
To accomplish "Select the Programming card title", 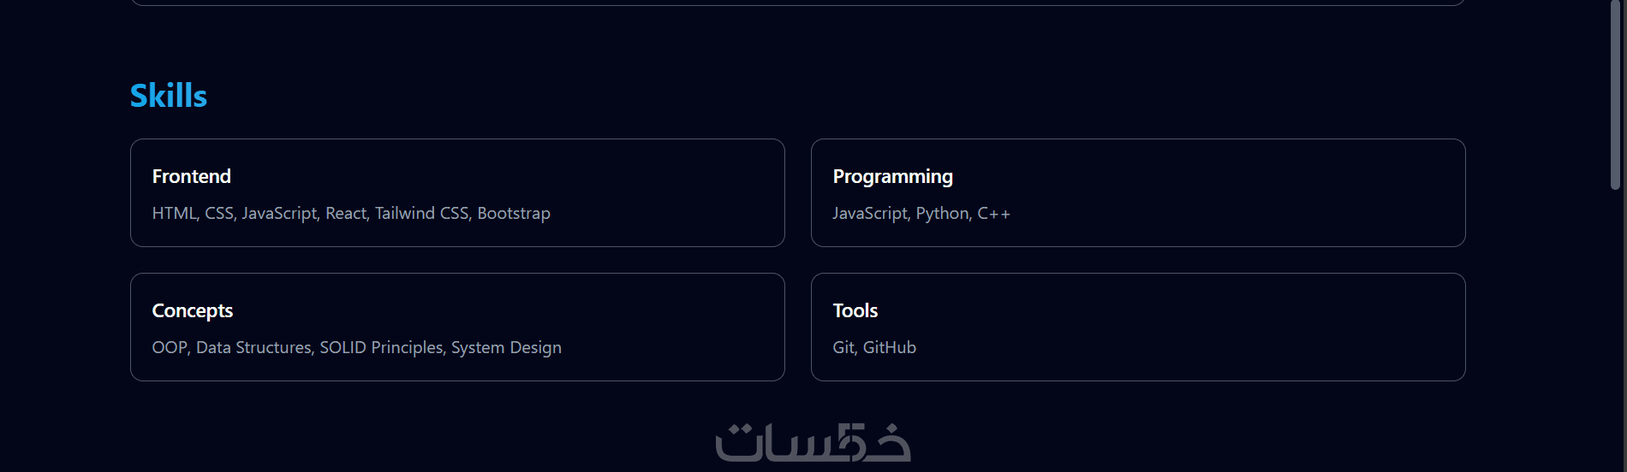I will 892,176.
